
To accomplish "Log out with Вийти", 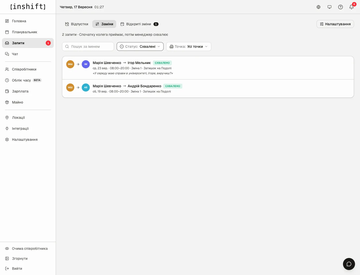I will (x=28, y=268).
